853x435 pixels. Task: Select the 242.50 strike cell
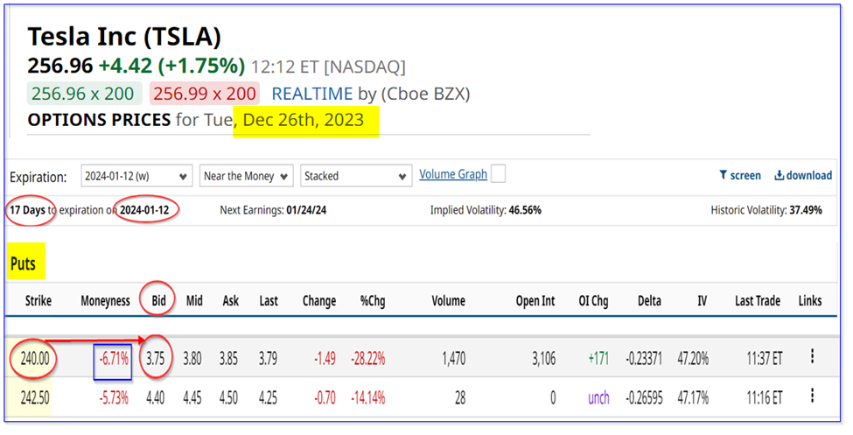35,398
